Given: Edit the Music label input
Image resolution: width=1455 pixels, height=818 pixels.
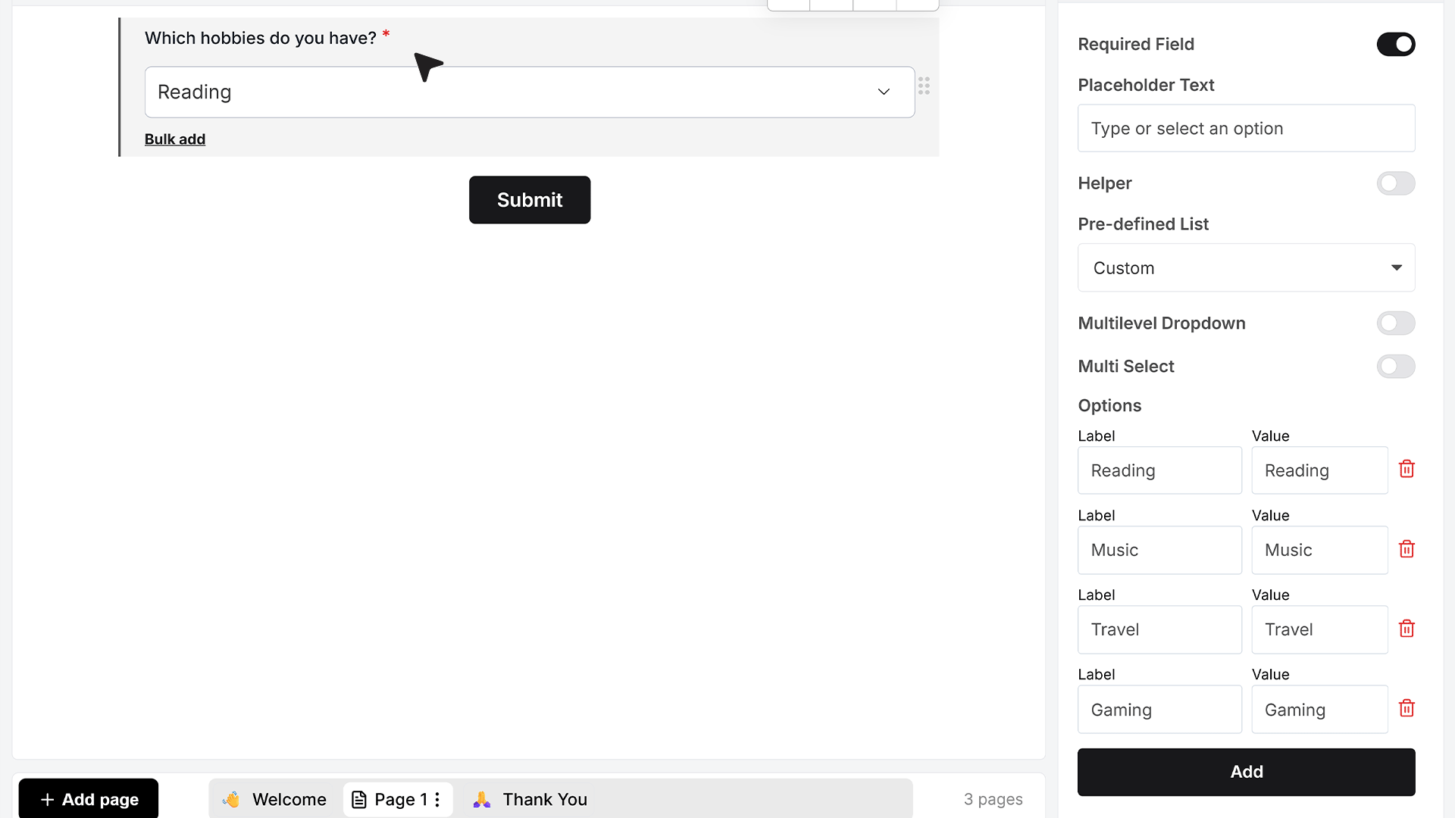Looking at the screenshot, I should pos(1159,550).
